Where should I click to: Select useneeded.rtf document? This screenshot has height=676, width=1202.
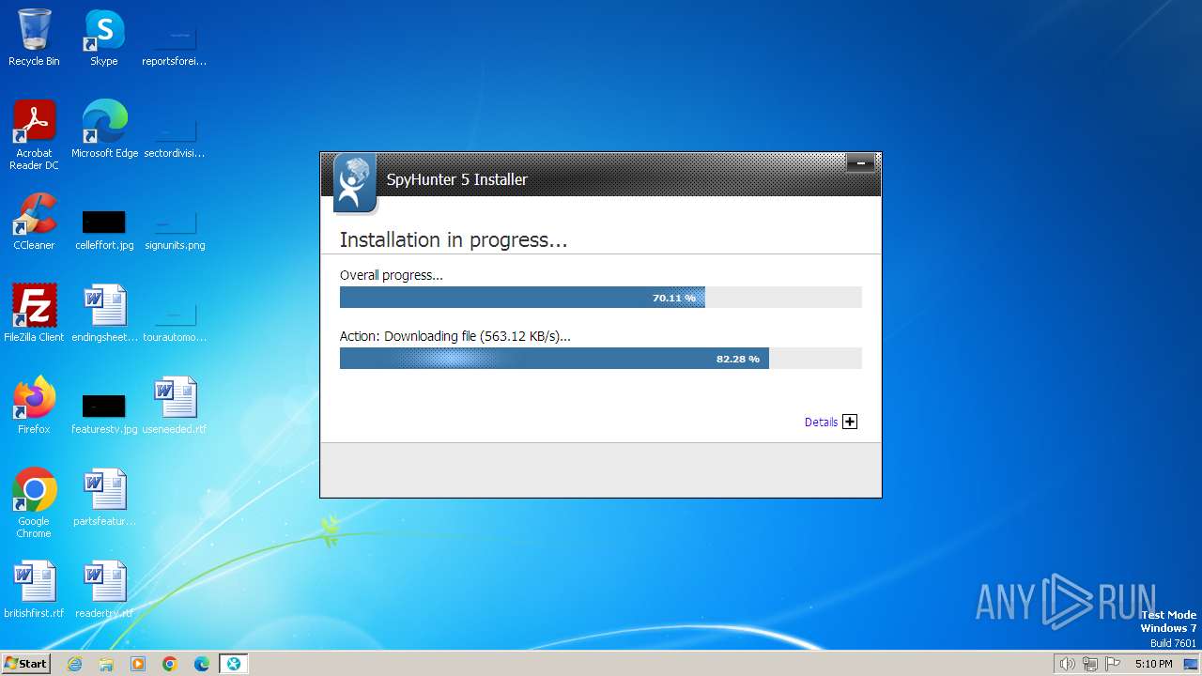tap(174, 406)
